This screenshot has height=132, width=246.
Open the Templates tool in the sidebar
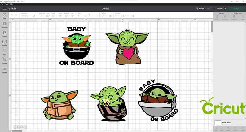[x=4, y=25]
